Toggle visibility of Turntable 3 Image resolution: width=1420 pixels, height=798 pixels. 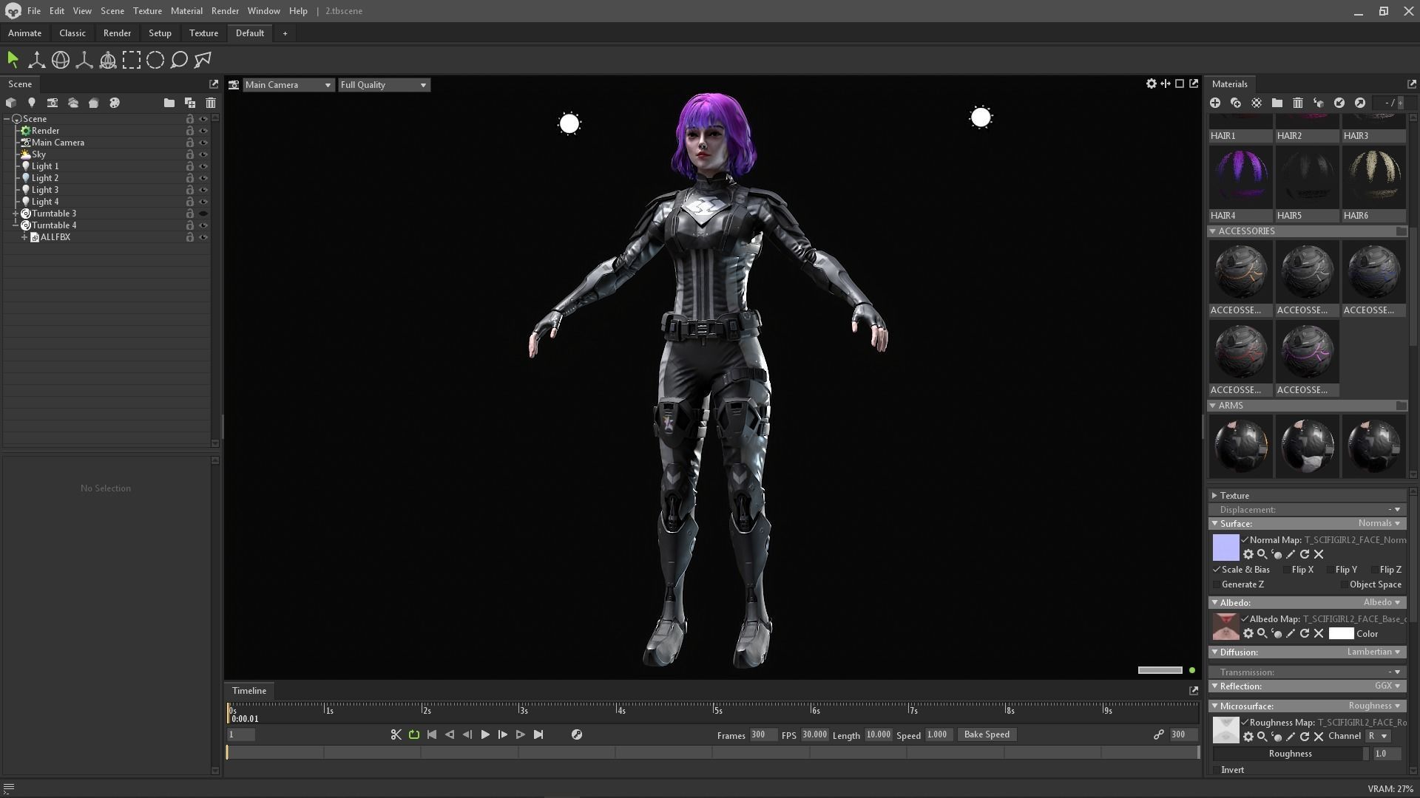(x=203, y=214)
